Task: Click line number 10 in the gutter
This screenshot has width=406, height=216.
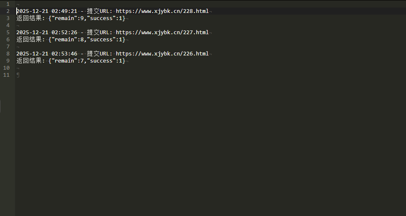Action: (x=6, y=68)
